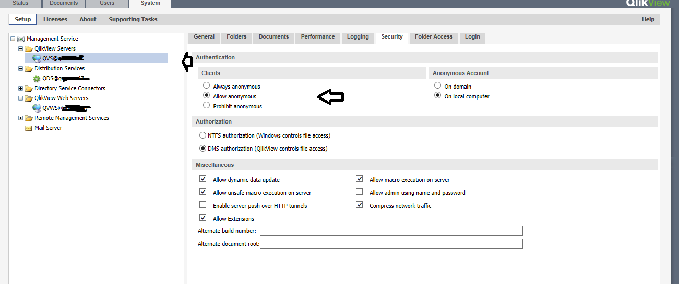679x284 pixels.
Task: Open the Folder Access tab
Action: [434, 37]
